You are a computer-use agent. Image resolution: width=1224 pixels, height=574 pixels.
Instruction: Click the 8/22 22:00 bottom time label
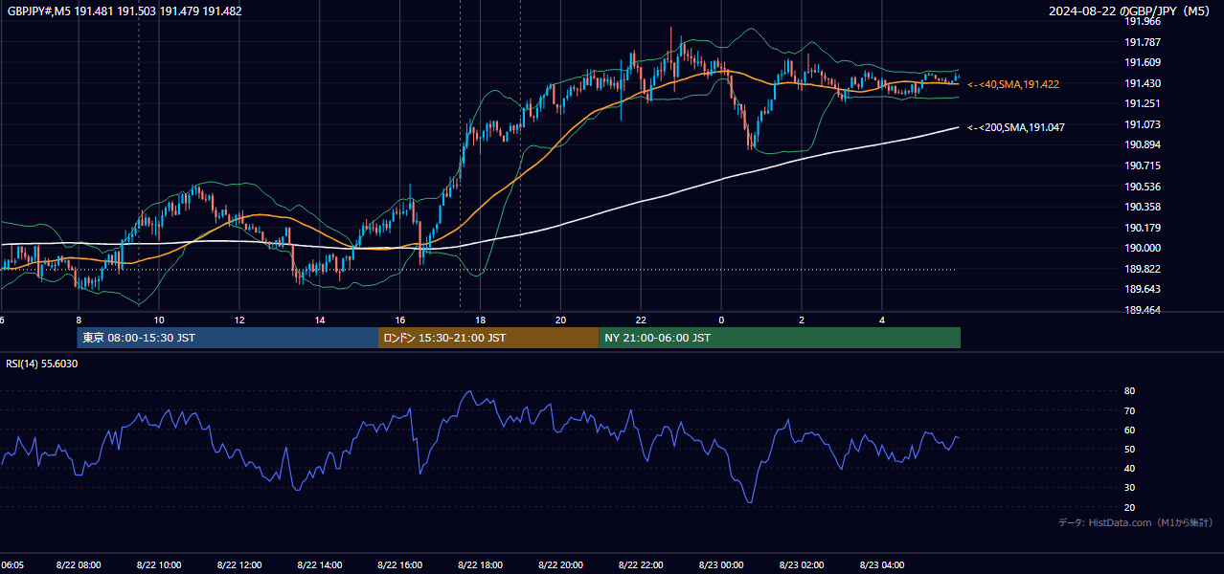(x=642, y=564)
